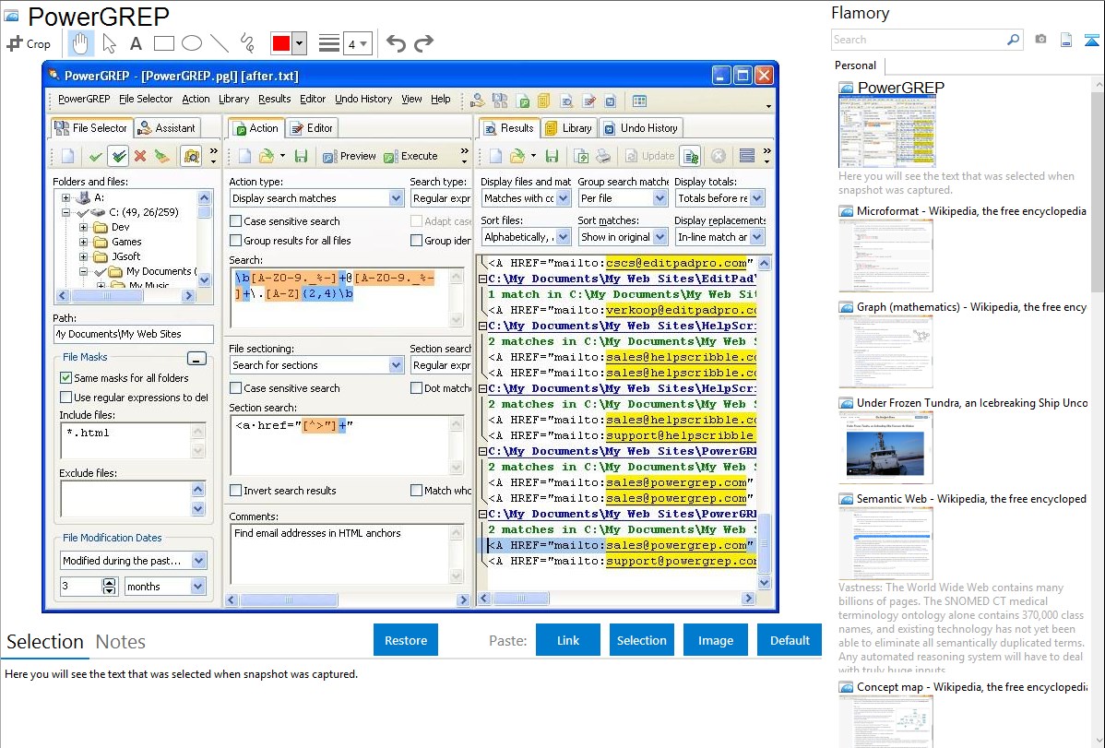Click the horizontal scrollbar thumb under the Comments box
The height and width of the screenshot is (748, 1105).
click(288, 600)
